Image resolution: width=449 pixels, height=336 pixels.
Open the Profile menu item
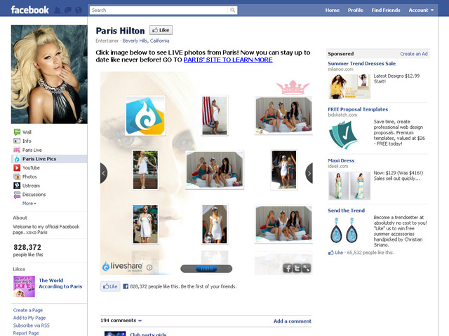(356, 10)
